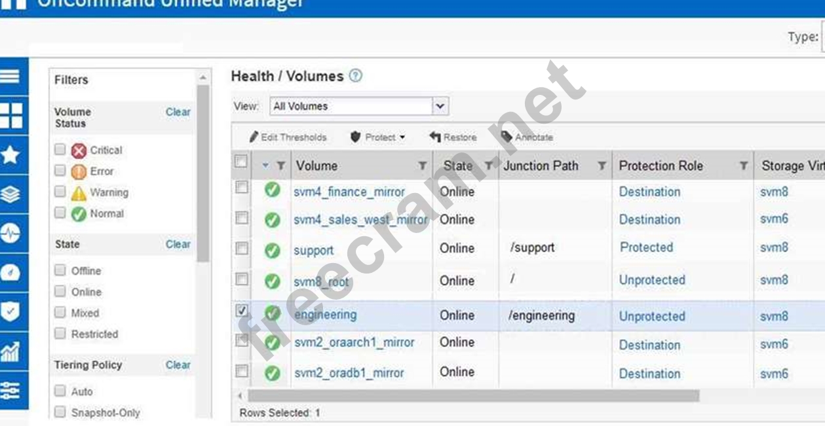Check the Auto tiering policy filter
825x426 pixels.
60,391
